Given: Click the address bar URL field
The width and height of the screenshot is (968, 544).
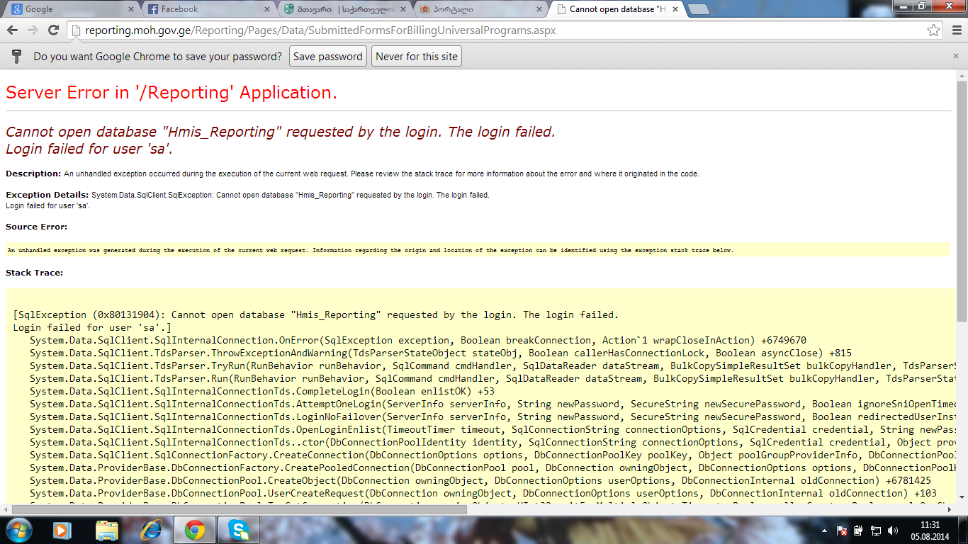Looking at the screenshot, I should (x=496, y=30).
